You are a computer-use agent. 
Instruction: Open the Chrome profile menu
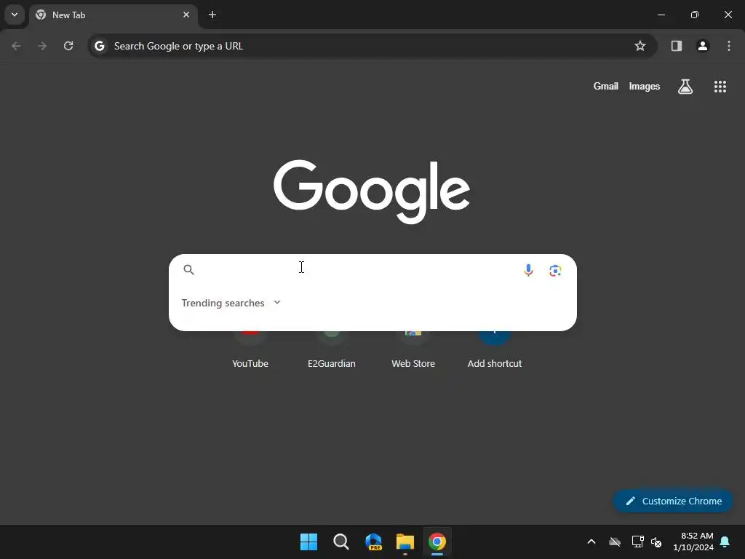tap(703, 46)
